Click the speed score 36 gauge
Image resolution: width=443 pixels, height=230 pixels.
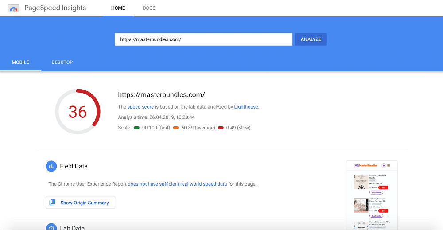pos(78,112)
